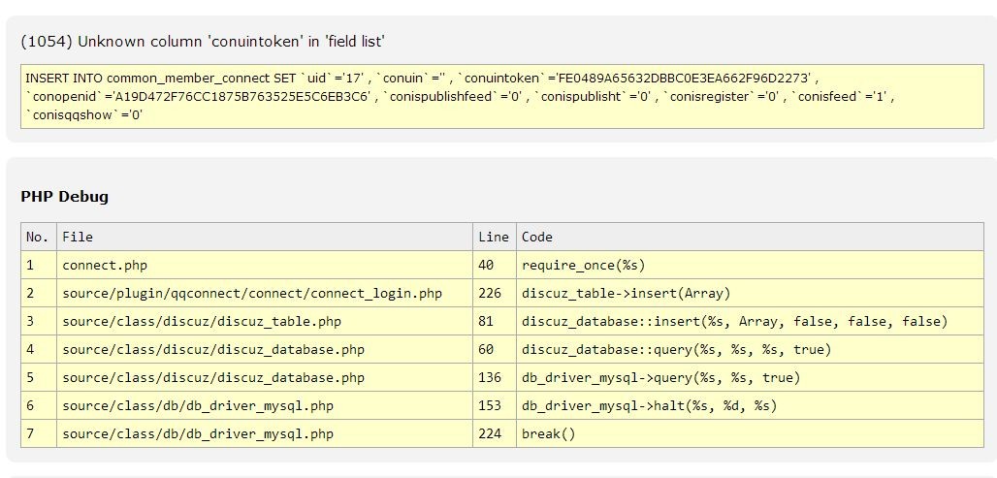
Task: Click the require_once(%s) code cell
Action: coord(583,265)
